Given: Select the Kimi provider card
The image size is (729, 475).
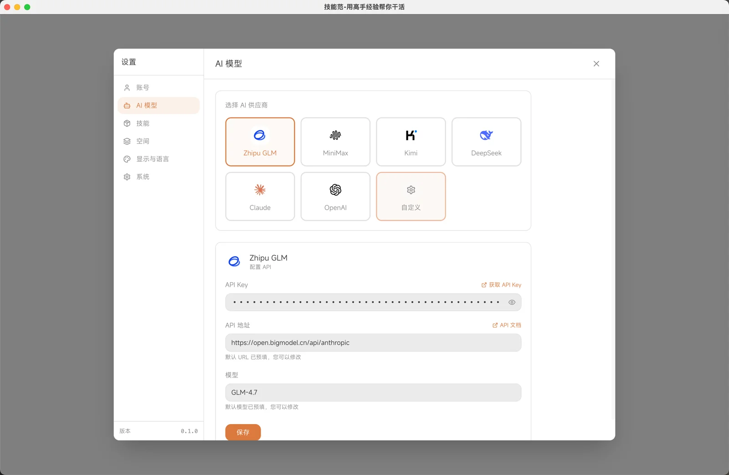Looking at the screenshot, I should 411,142.
